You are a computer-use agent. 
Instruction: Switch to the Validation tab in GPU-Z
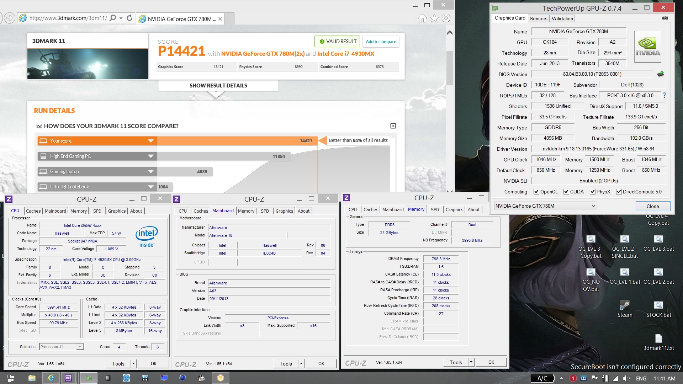[562, 18]
